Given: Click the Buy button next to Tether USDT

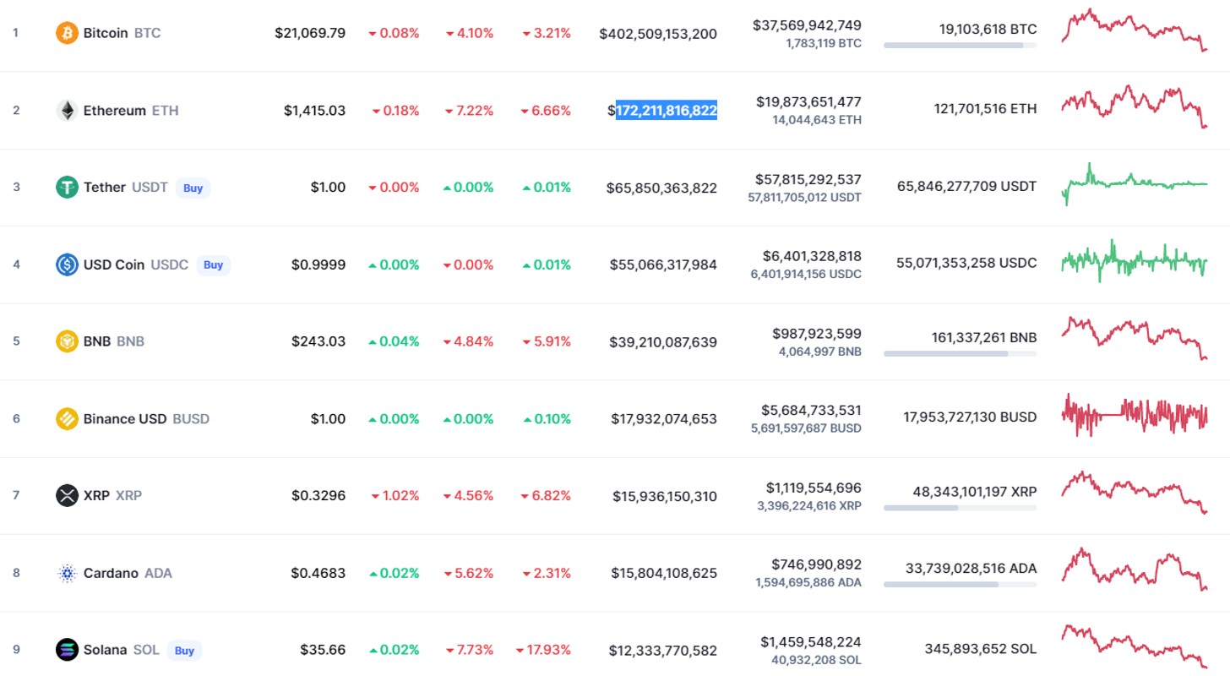Looking at the screenshot, I should pyautogui.click(x=193, y=188).
